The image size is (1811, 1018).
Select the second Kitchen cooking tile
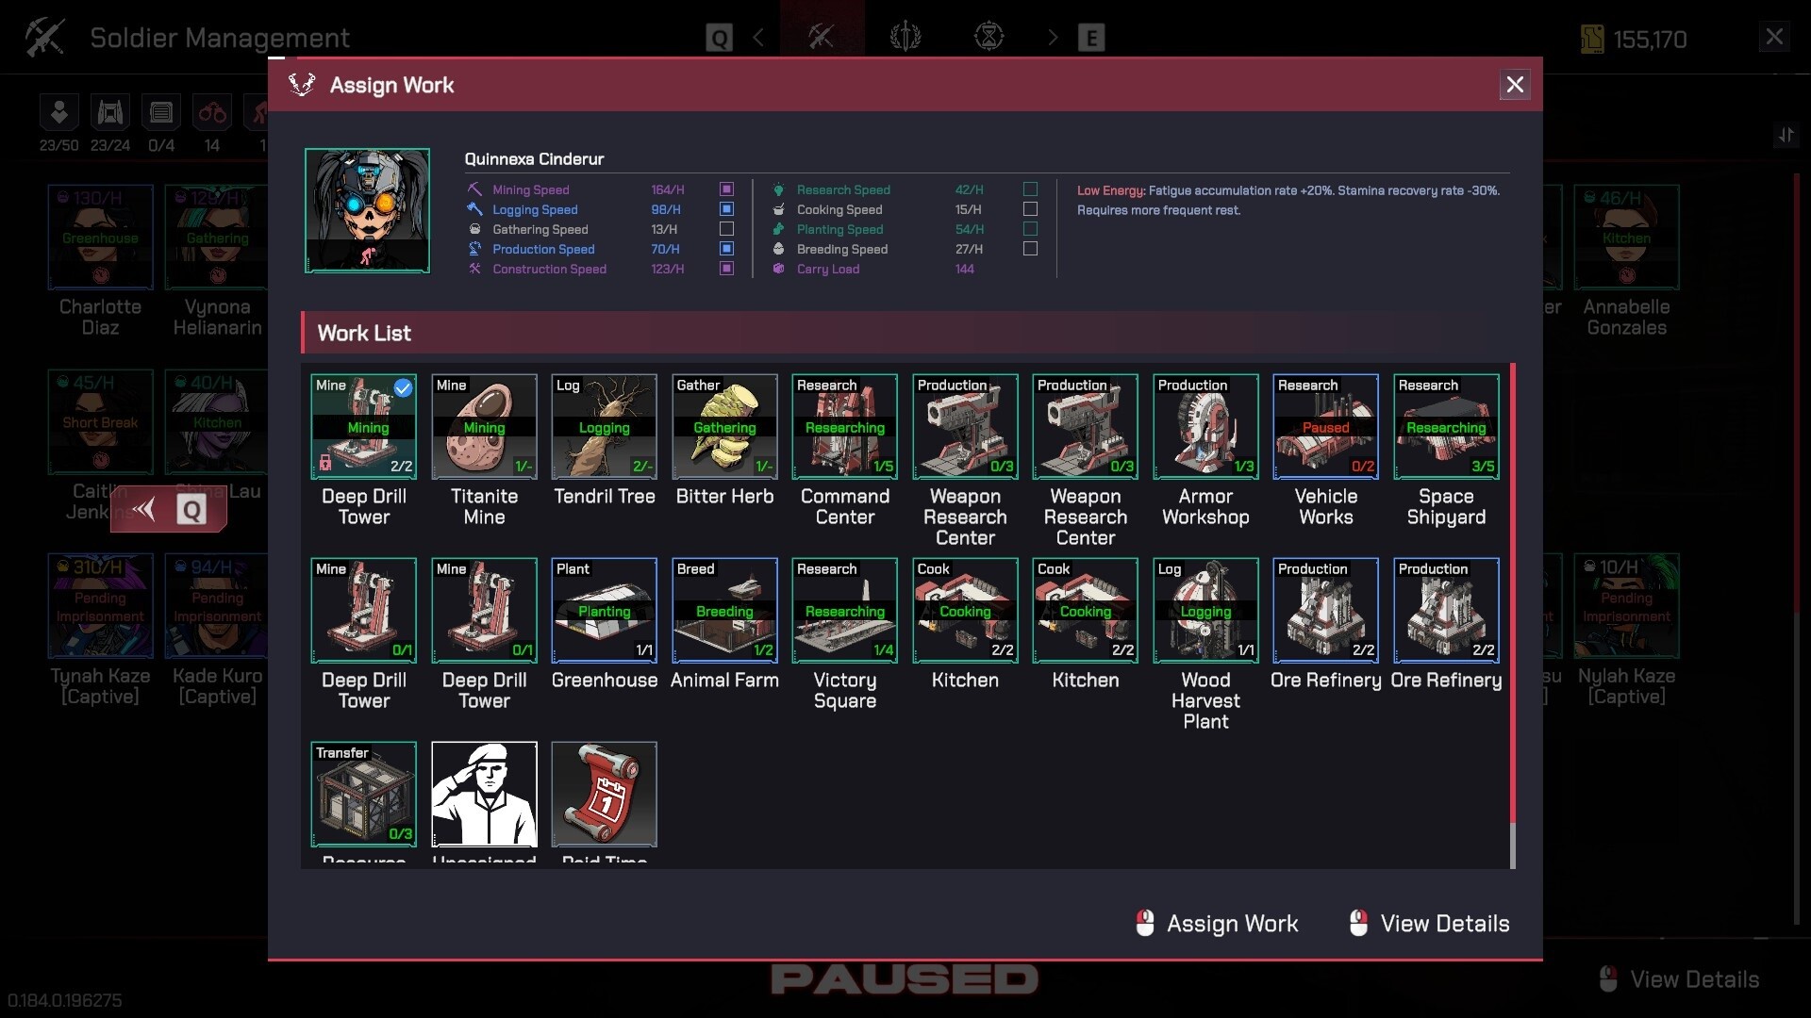(1085, 611)
